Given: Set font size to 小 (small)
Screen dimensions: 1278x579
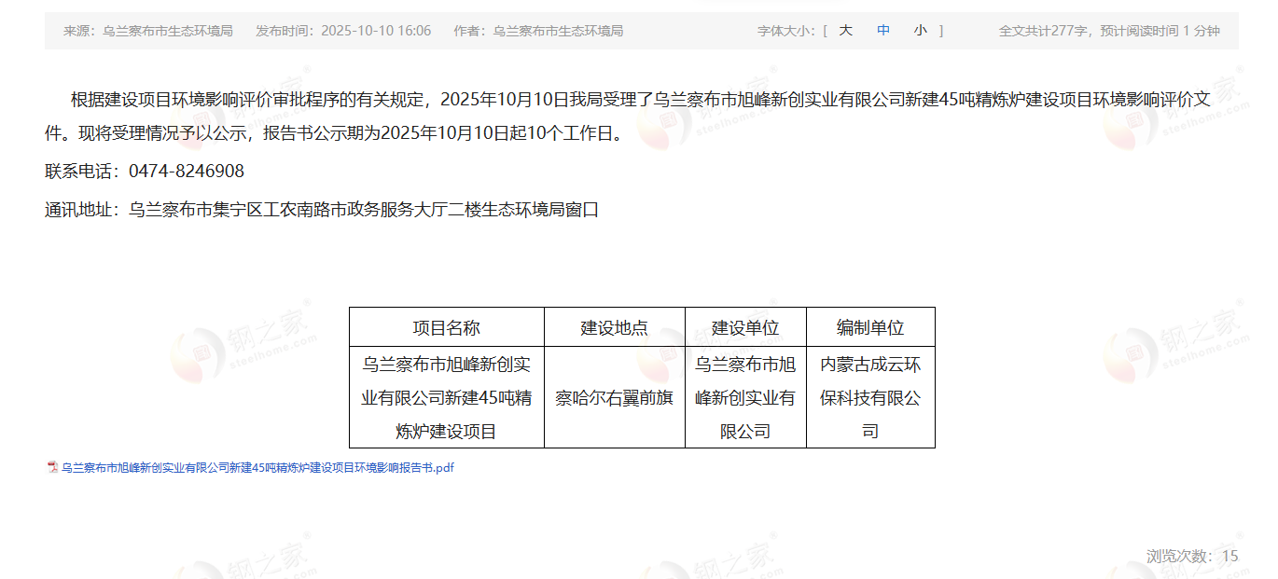Looking at the screenshot, I should click(921, 31).
